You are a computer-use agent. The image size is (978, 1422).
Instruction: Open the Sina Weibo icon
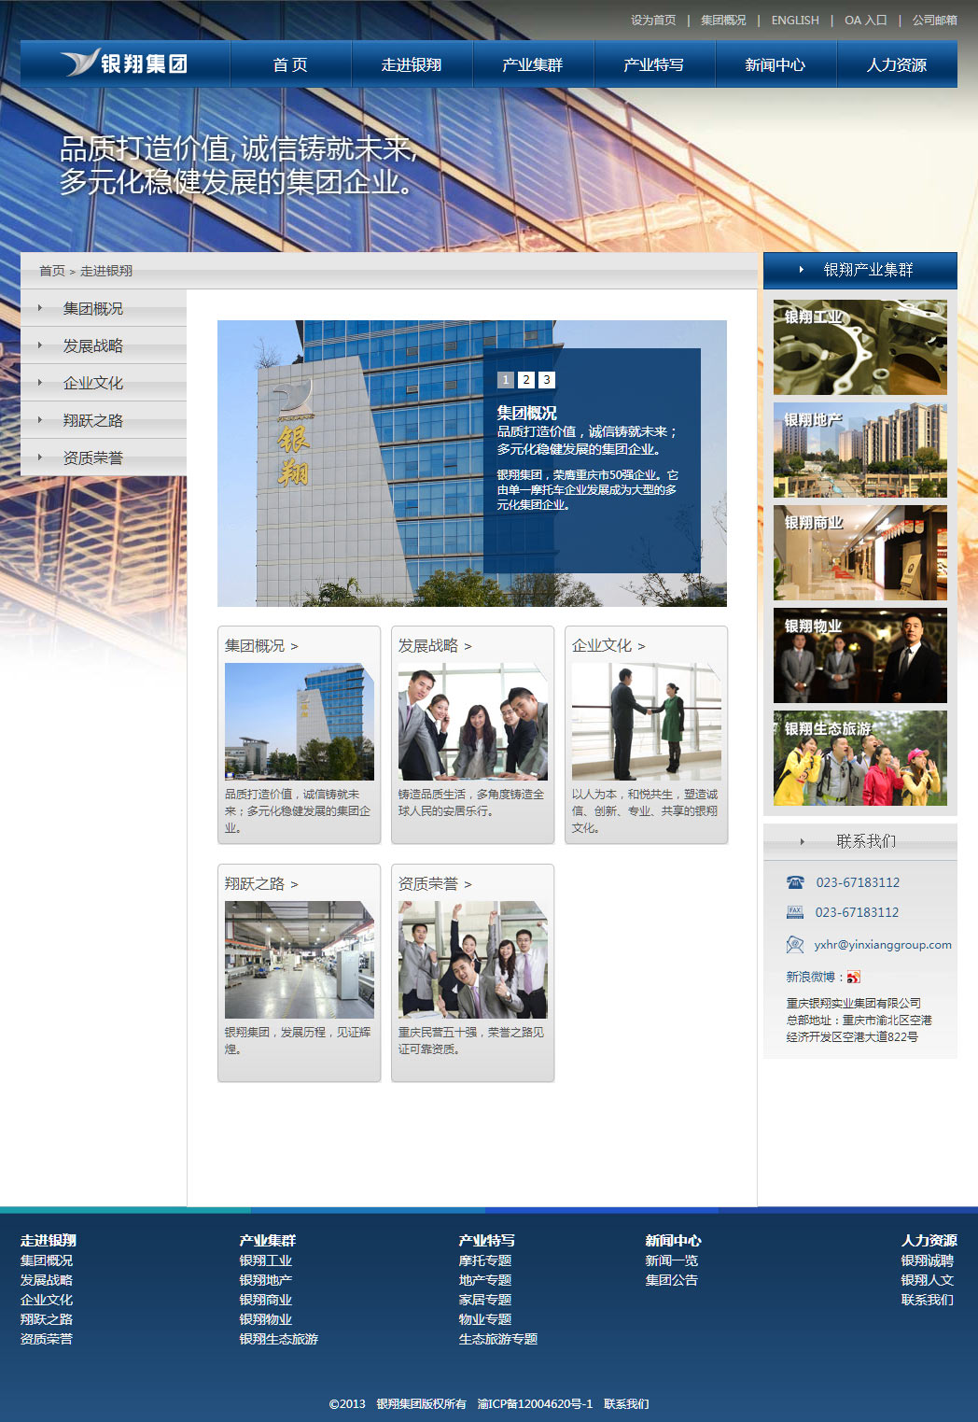(x=854, y=978)
